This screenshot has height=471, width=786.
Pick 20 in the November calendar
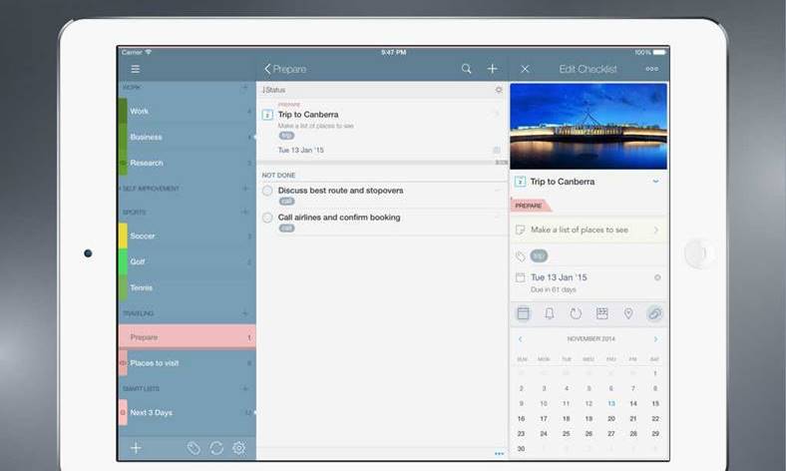[610, 419]
